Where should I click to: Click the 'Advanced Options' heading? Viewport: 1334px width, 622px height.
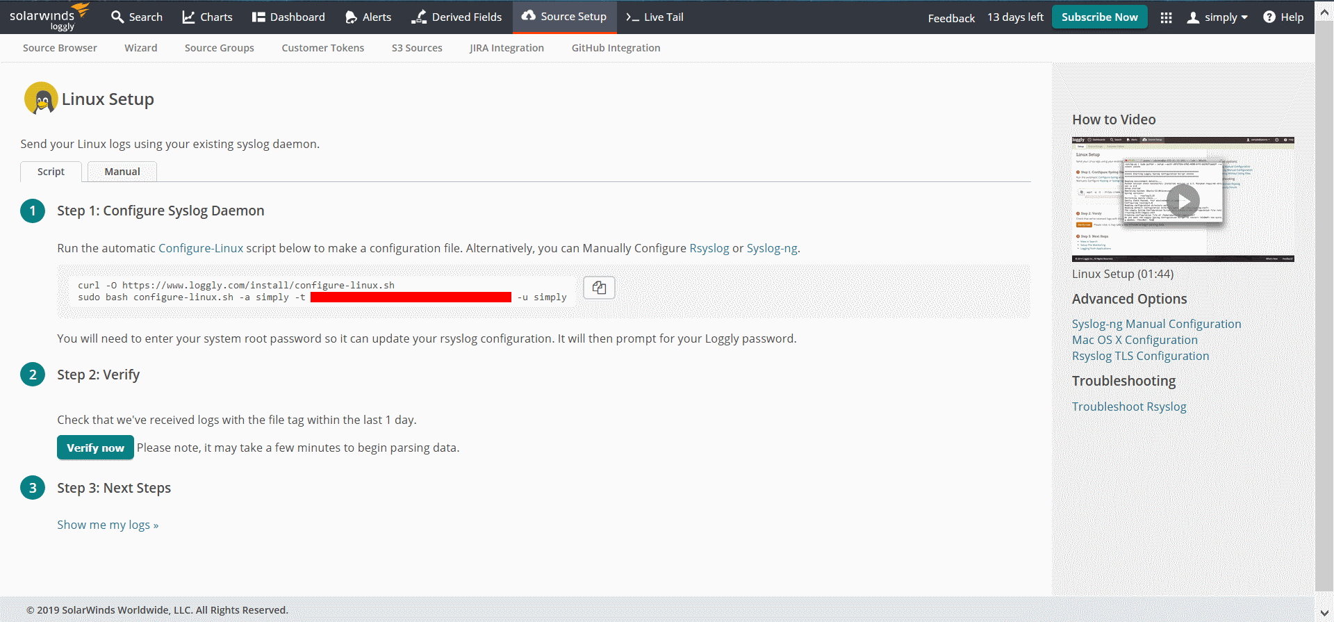(x=1130, y=299)
